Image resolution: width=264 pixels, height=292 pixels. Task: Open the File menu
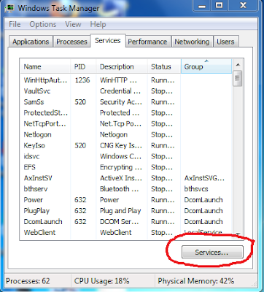(x=15, y=24)
